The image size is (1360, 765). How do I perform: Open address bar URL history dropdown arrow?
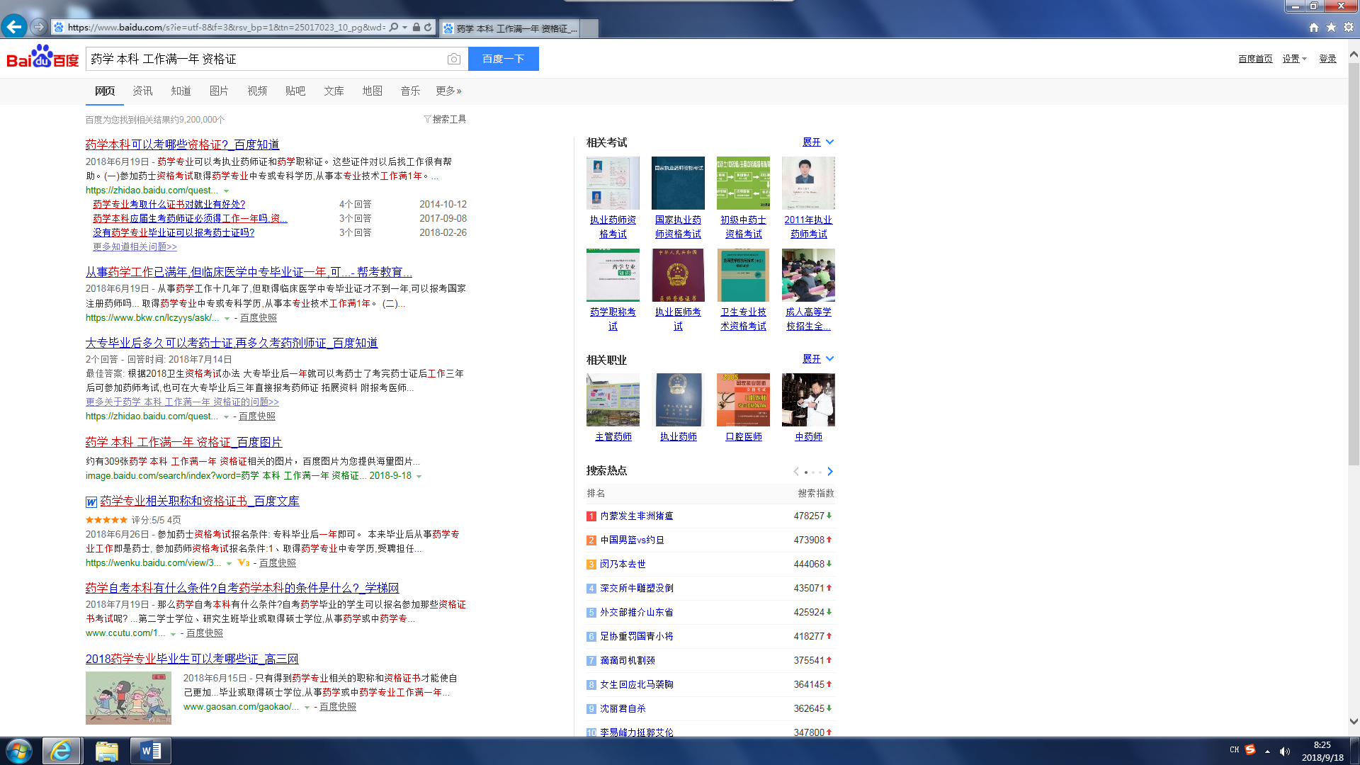pos(404,27)
